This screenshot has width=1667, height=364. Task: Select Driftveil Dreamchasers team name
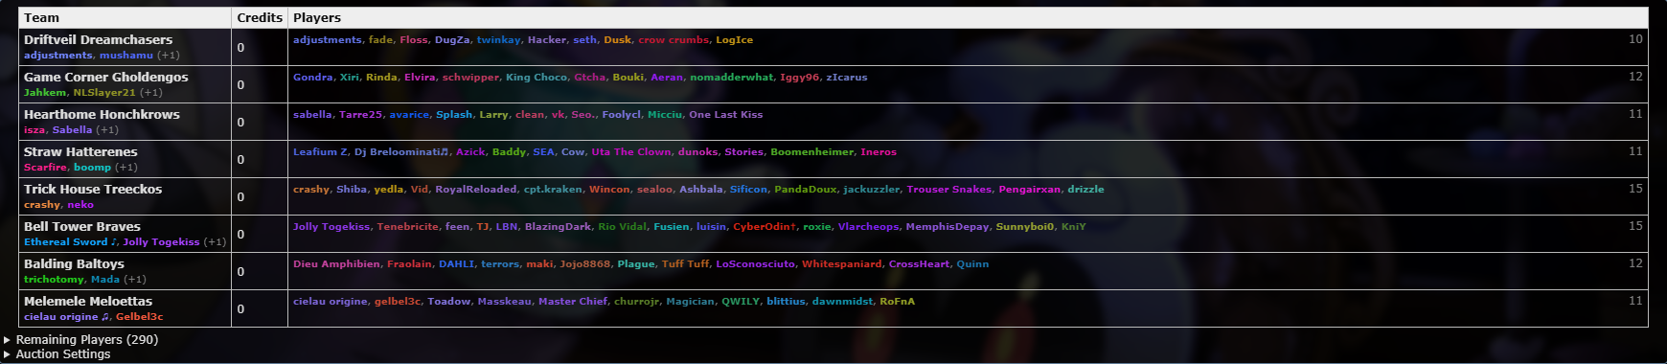coord(98,39)
